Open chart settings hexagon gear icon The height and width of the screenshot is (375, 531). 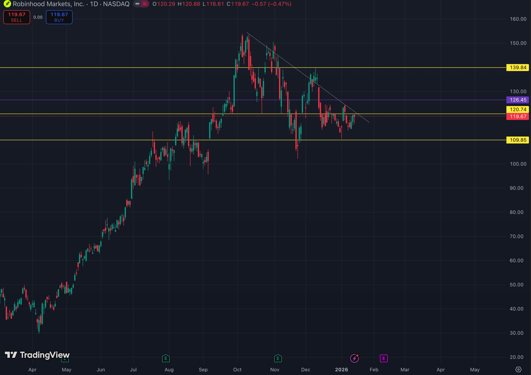coord(518,369)
